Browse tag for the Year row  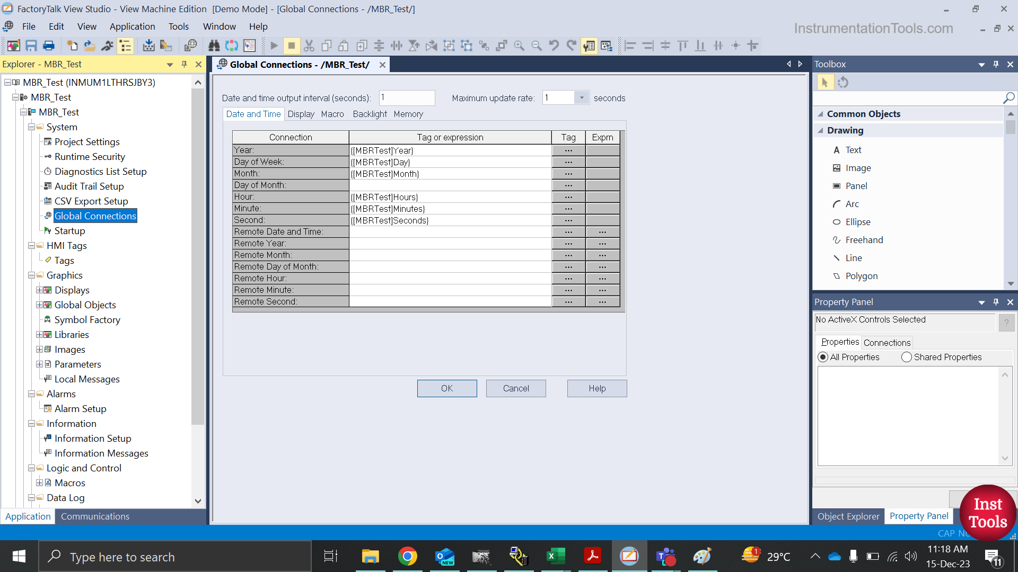click(568, 150)
